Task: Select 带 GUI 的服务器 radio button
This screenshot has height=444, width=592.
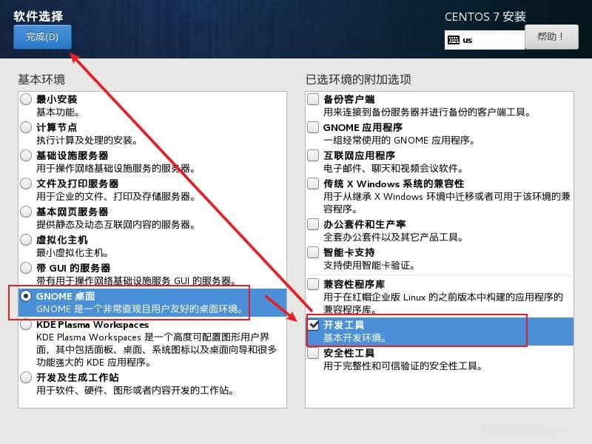Action: 26,268
